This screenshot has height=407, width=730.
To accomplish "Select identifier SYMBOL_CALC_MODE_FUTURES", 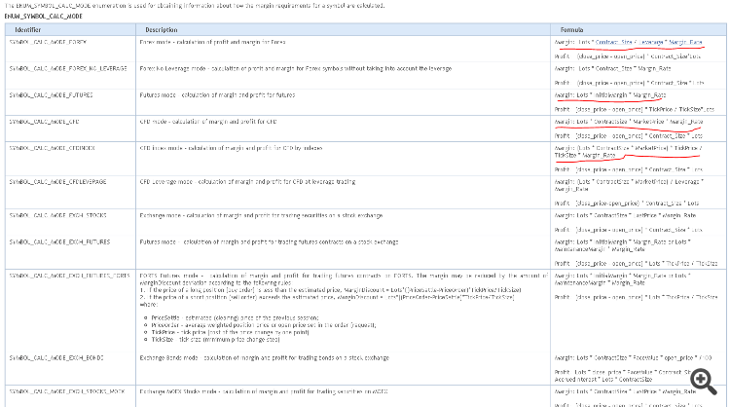I will [x=51, y=95].
